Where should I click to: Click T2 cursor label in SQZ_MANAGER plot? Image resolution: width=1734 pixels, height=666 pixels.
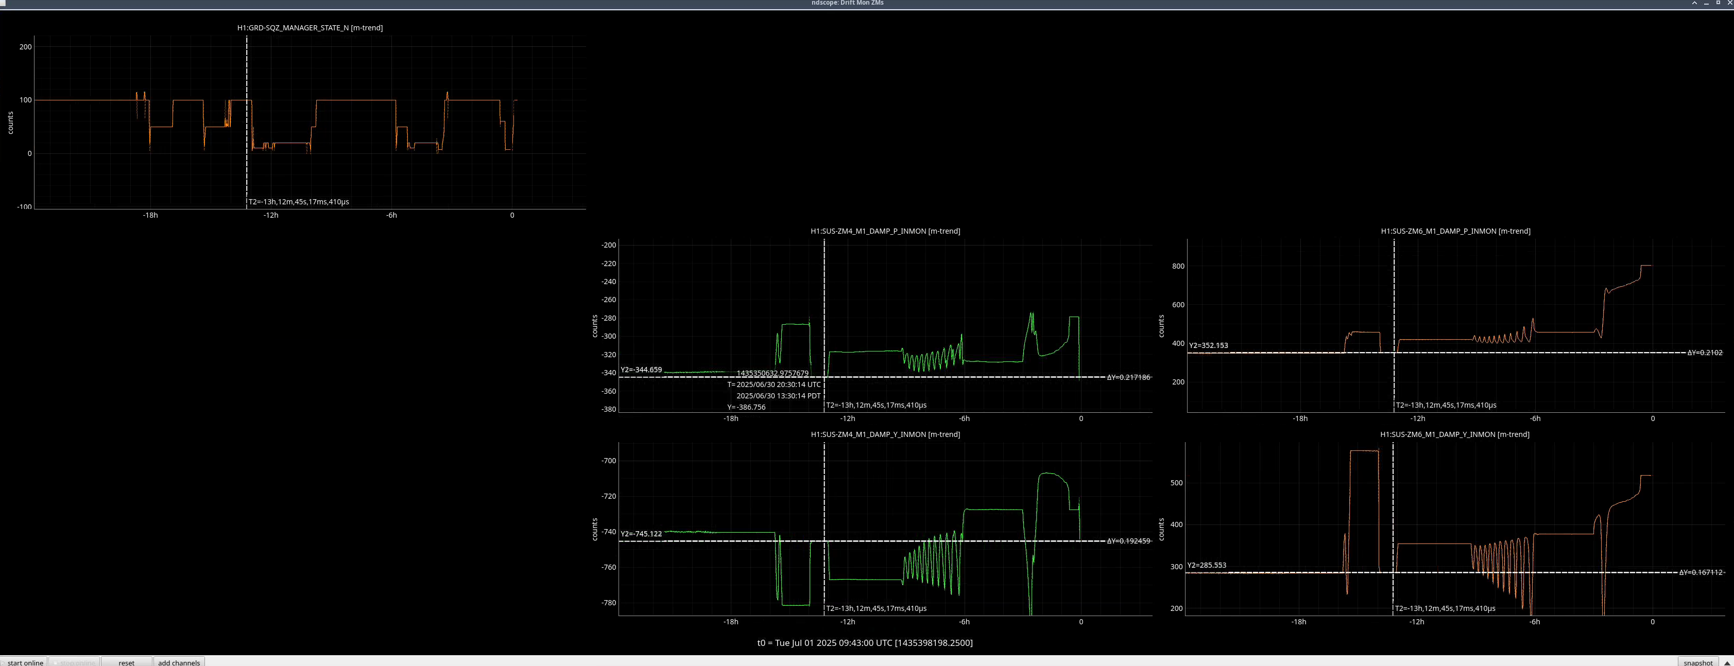click(299, 201)
